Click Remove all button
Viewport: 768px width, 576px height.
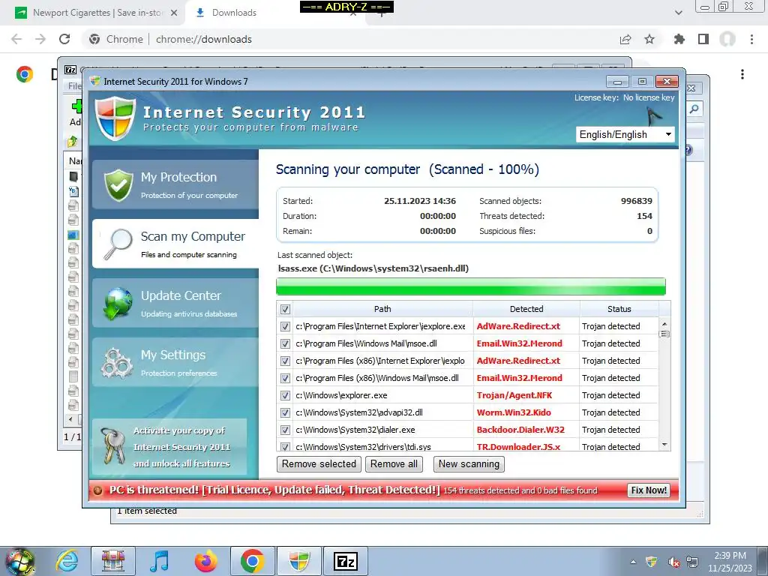point(394,463)
